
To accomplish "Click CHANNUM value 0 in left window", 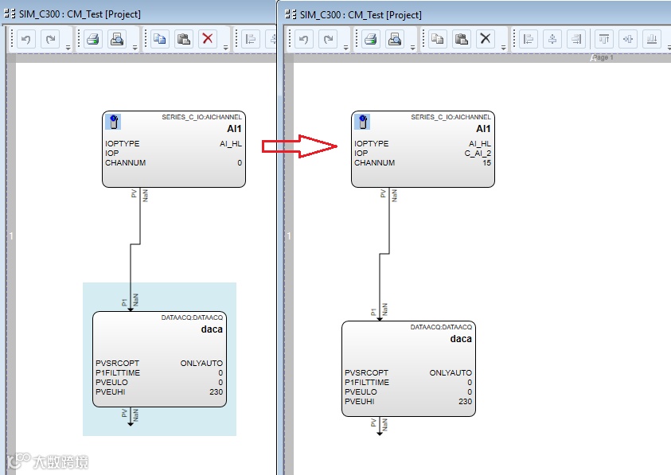I will 240,162.
